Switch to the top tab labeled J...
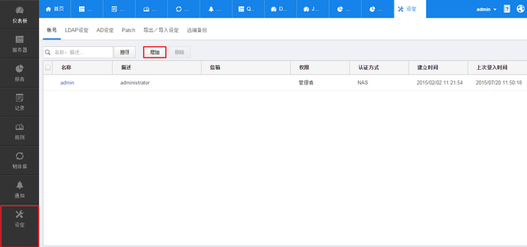The image size is (527, 247). [312, 9]
